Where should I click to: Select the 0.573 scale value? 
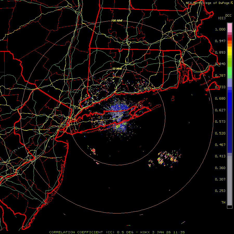click(x=220, y=122)
